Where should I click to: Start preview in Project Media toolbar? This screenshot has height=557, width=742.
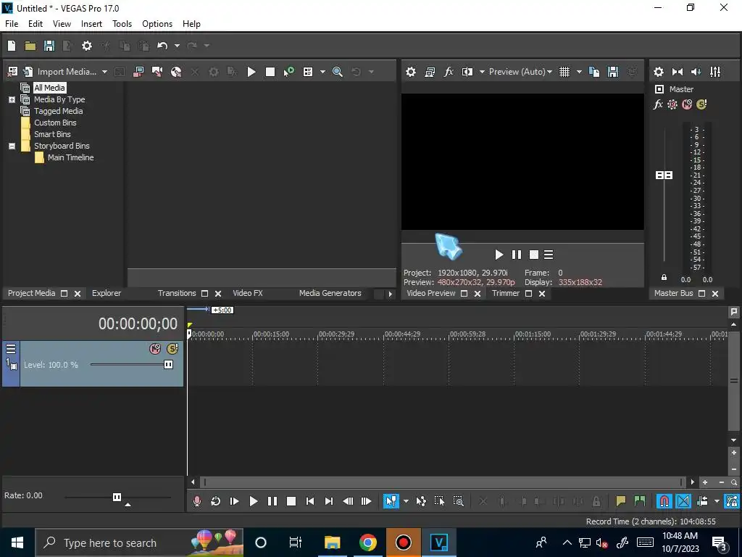coord(251,72)
